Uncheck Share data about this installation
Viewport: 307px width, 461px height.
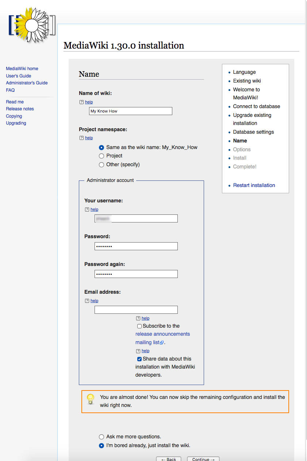(x=139, y=359)
